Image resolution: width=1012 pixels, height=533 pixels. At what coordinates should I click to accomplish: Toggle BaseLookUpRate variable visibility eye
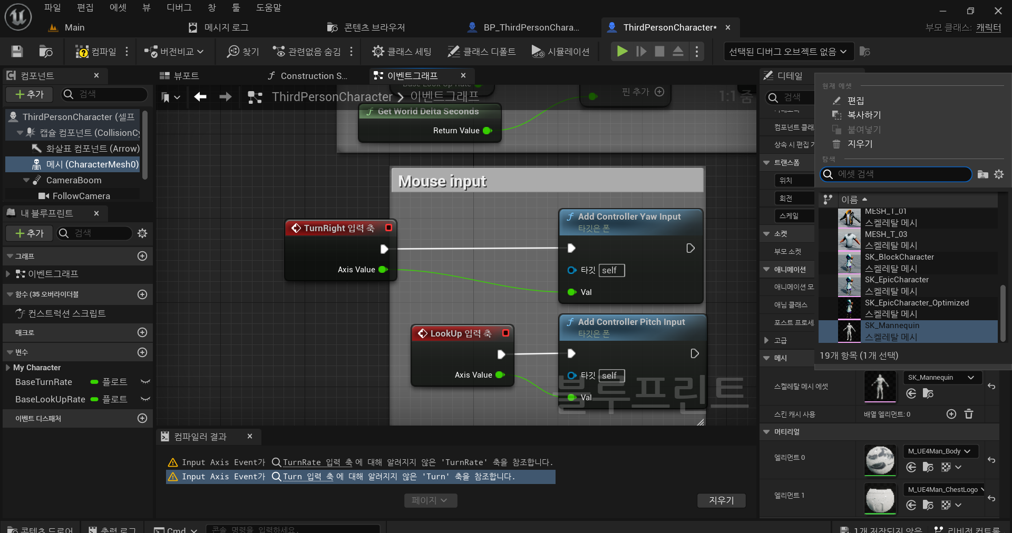pyautogui.click(x=145, y=399)
